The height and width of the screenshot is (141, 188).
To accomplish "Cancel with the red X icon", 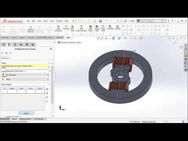I will tap(6, 53).
